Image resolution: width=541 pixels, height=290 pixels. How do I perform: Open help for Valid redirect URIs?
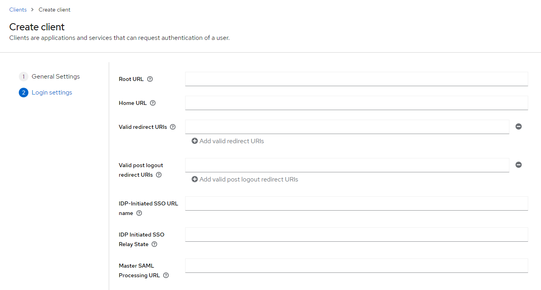point(173,127)
